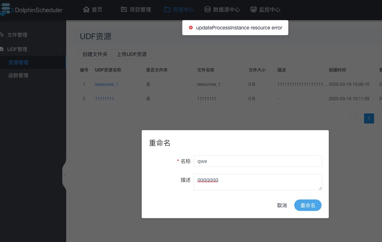382x242 pixels.
Task: Click the updateProcessInstance resource error message
Action: (x=239, y=28)
